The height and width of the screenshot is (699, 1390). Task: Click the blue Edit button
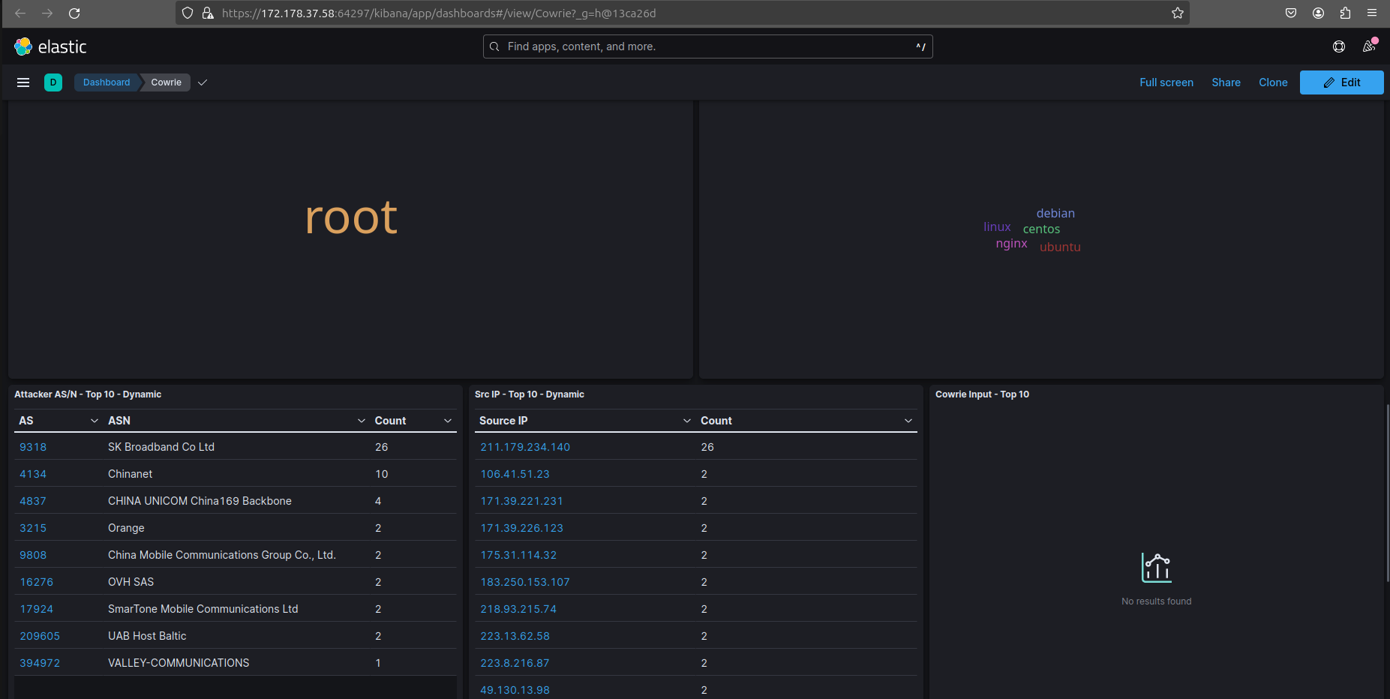point(1341,82)
